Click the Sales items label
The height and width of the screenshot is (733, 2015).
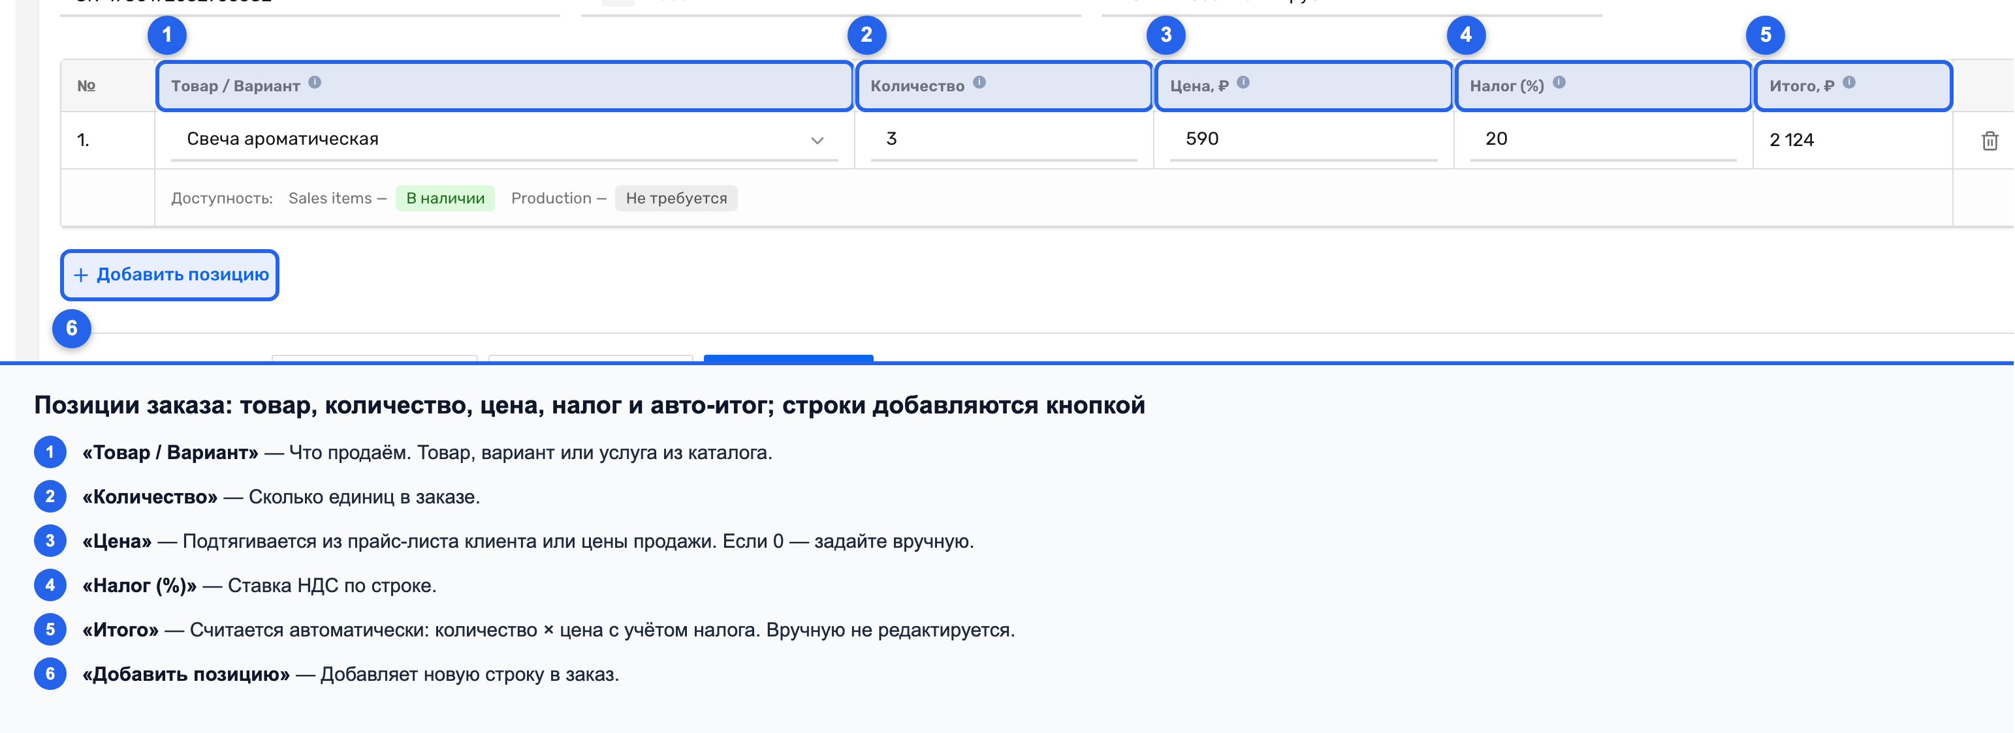[330, 198]
